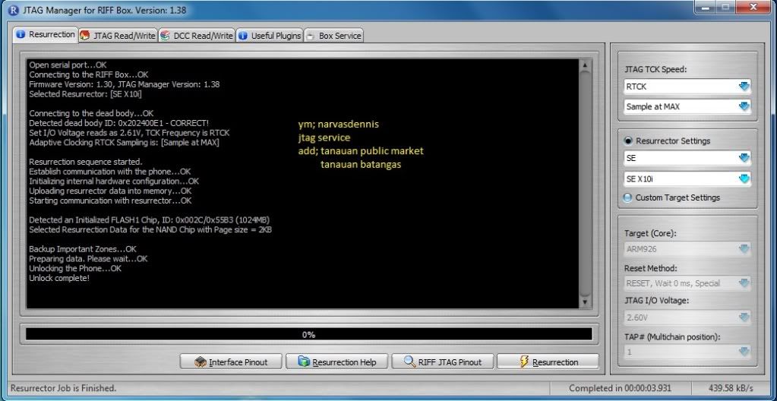Click 'Preparing data. Please wait...OK' line
This screenshot has width=777, height=401.
[x=88, y=259]
